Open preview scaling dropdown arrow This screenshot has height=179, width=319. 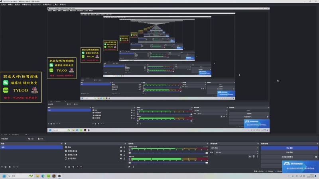pos(26,134)
